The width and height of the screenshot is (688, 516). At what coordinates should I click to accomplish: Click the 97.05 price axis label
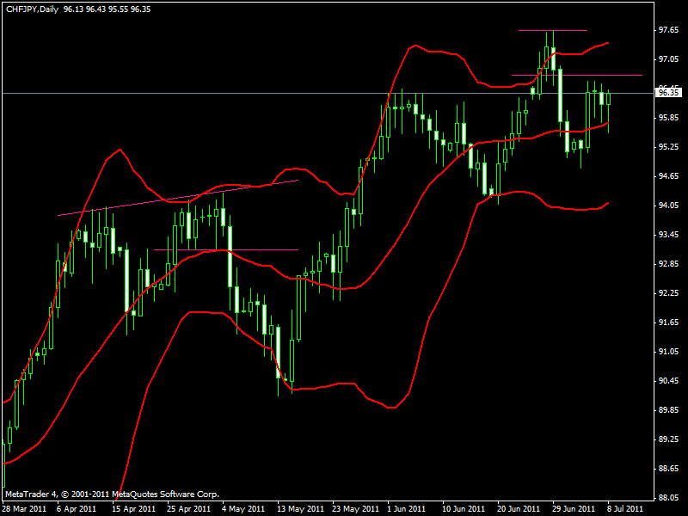(669, 59)
